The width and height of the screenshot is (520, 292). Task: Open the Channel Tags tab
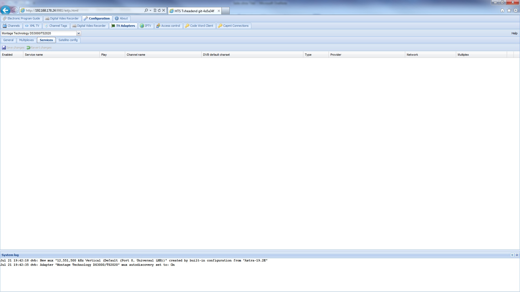click(56, 26)
